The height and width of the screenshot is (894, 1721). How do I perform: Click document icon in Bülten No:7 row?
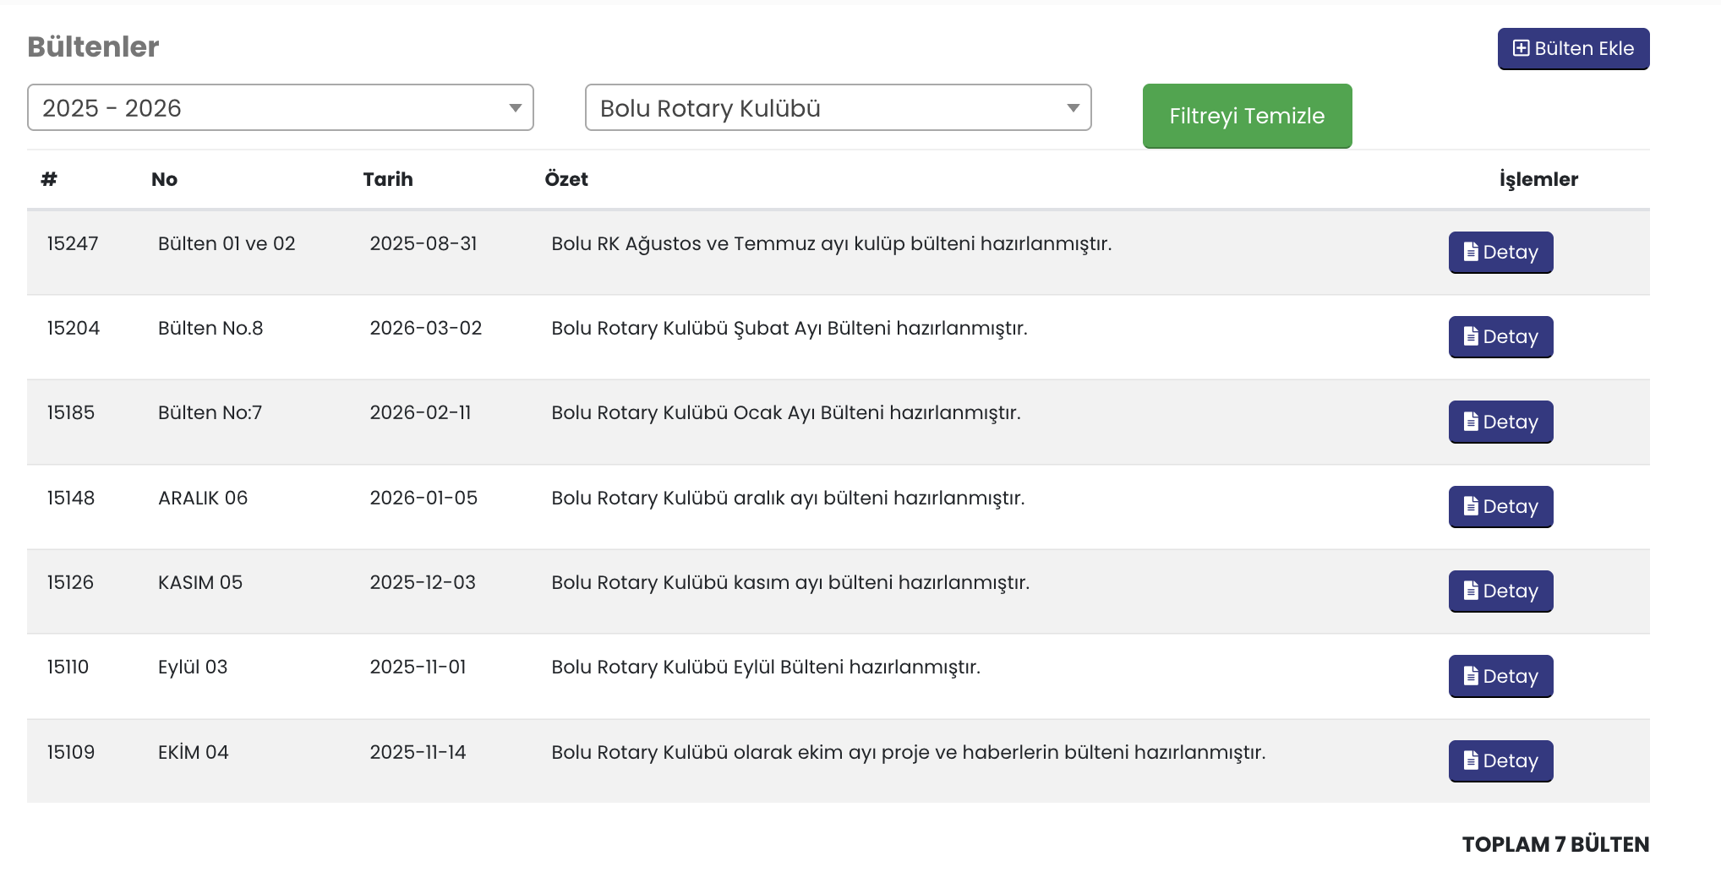[x=1471, y=422]
